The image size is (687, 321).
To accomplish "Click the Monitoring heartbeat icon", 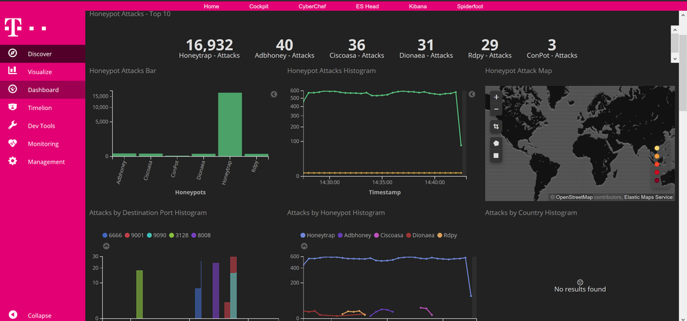I will pyautogui.click(x=12, y=144).
